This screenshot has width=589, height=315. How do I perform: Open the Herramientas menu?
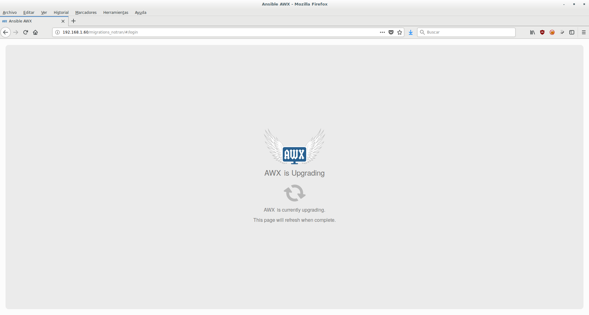point(116,13)
